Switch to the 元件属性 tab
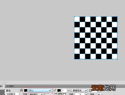This screenshot has width=125, height=95. coord(10,86)
